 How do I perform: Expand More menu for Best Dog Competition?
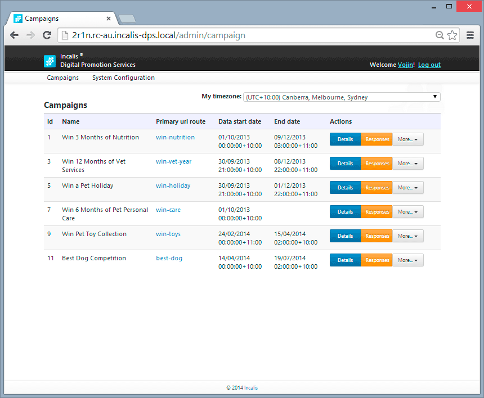point(407,260)
